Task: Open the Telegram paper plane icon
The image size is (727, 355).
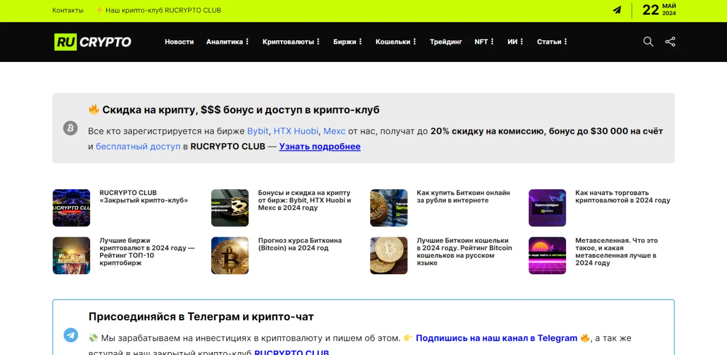Action: pos(617,10)
